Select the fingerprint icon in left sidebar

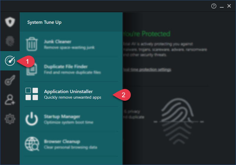point(10,41)
